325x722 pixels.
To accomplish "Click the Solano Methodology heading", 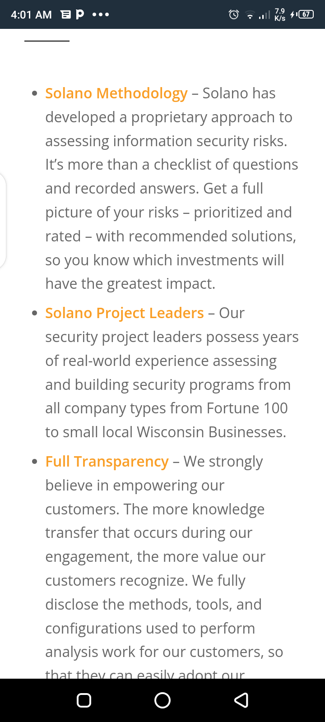I will (116, 93).
